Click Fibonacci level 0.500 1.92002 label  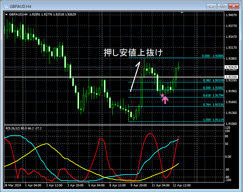(x=213, y=88)
